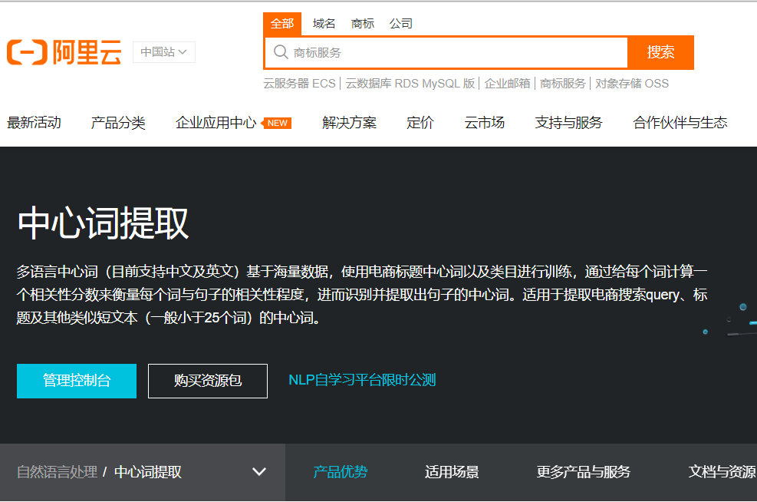Open the 产品分类 nav menu
Image resolution: width=757 pixels, height=502 pixels.
118,123
